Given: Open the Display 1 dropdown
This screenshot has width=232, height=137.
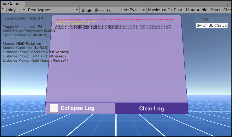Looking at the screenshot, I should pos(13,10).
